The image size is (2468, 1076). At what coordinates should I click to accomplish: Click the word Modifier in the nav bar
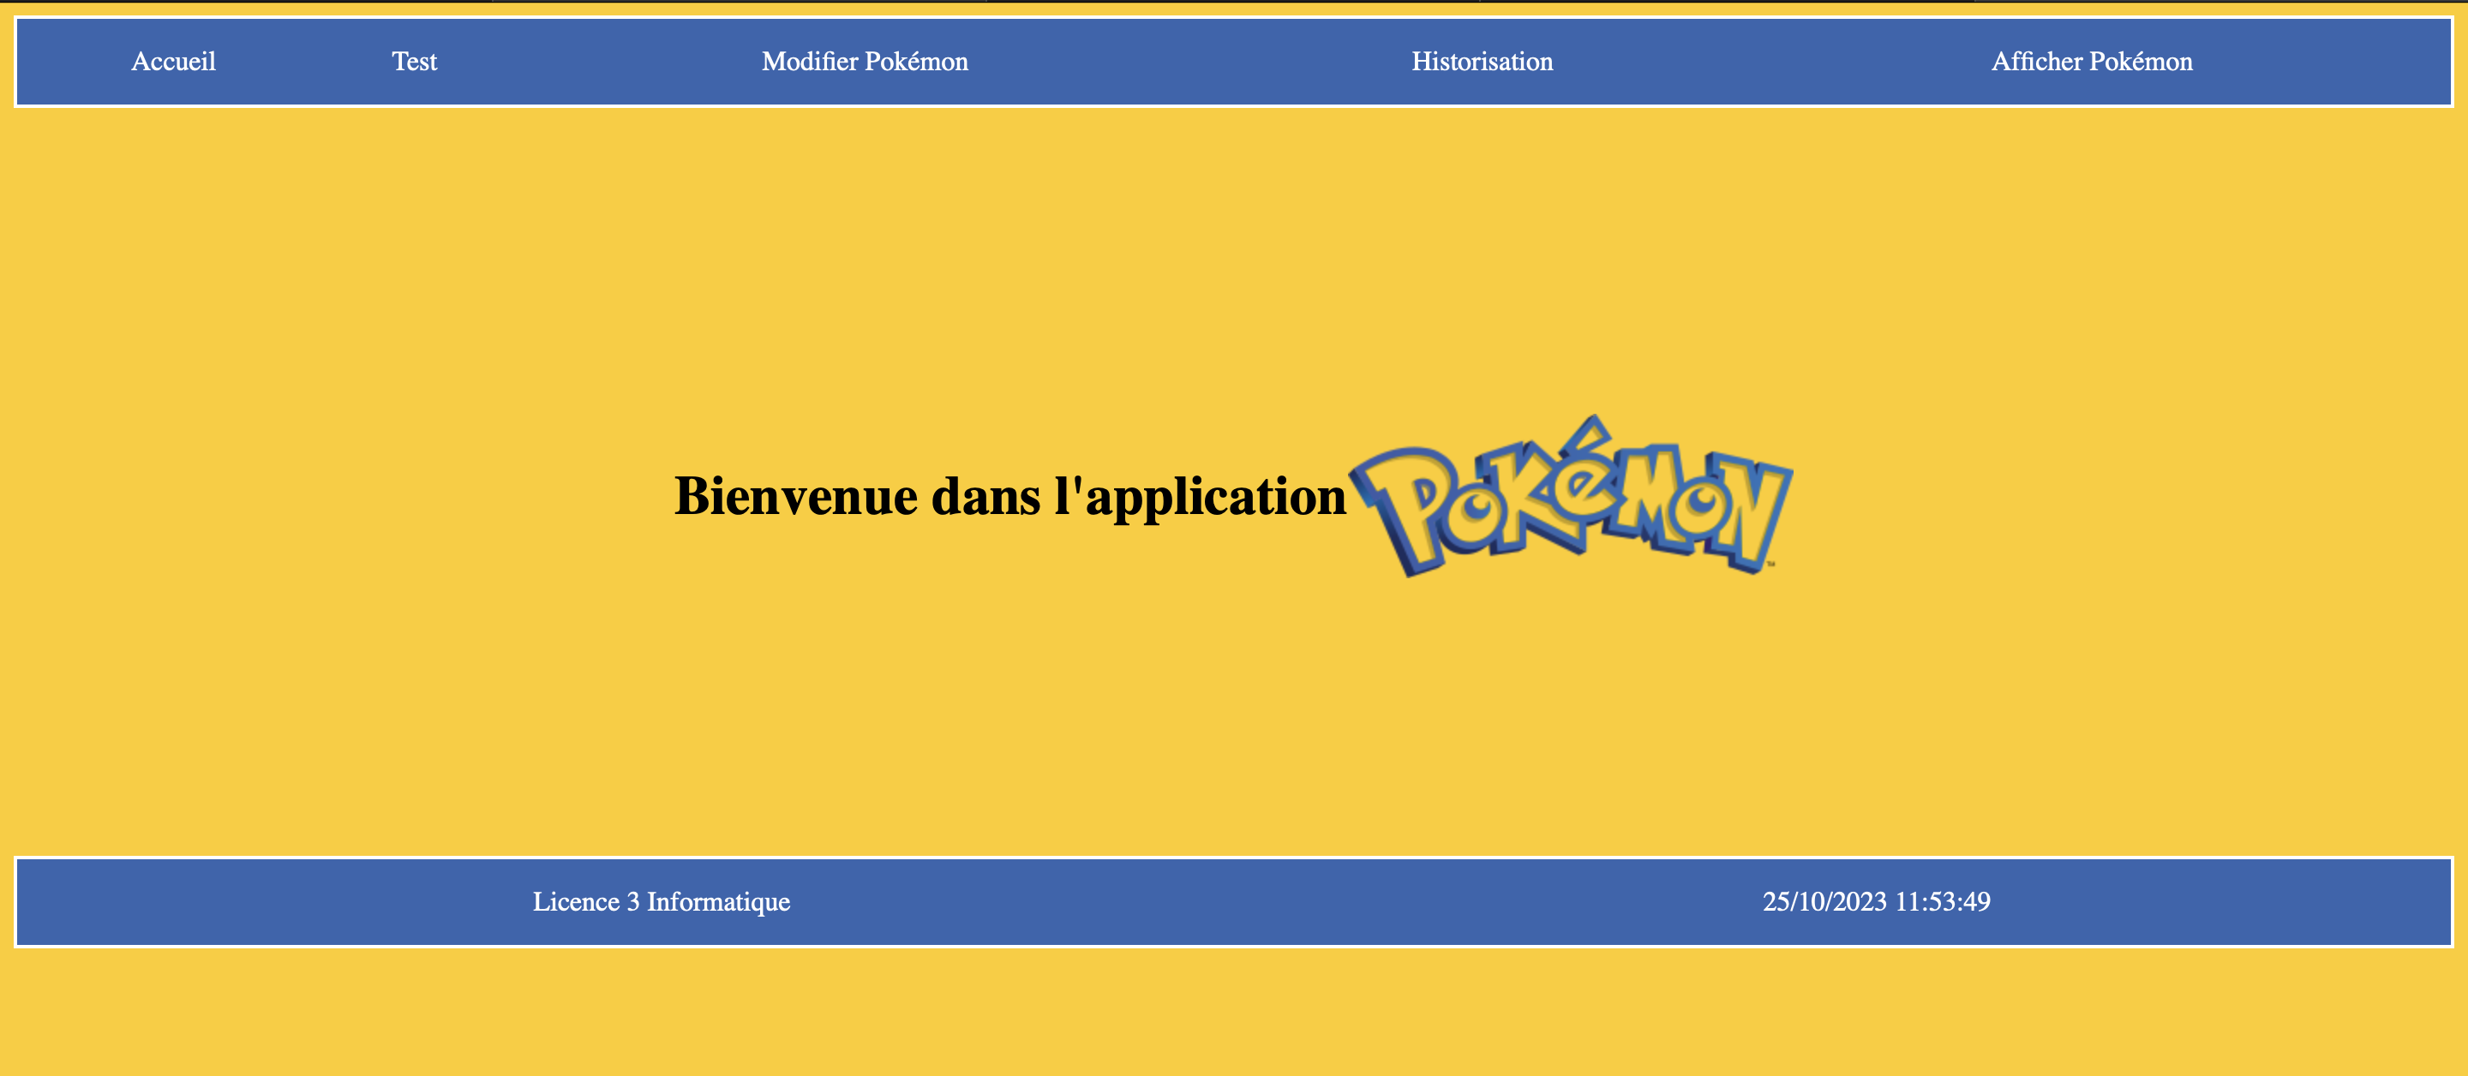tap(810, 62)
